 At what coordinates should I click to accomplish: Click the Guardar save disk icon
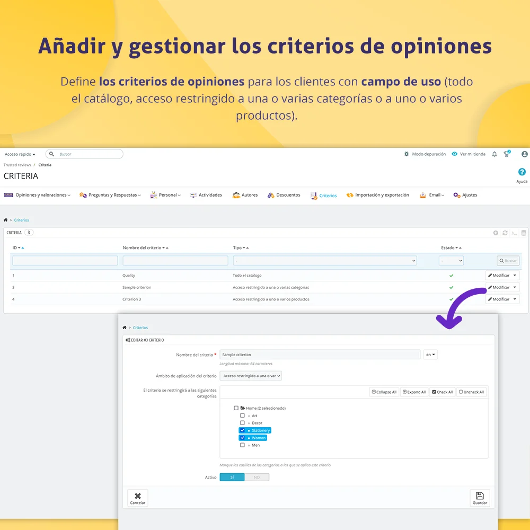pos(480,496)
